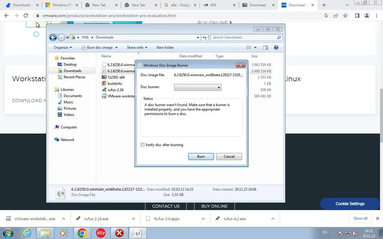Switch to the 404 browser tab
Image resolution: width=383 pixels, height=239 pixels.
click(219, 5)
